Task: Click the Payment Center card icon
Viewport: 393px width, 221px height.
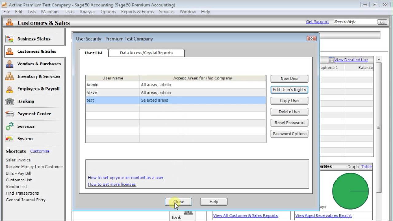Action: coord(10,114)
